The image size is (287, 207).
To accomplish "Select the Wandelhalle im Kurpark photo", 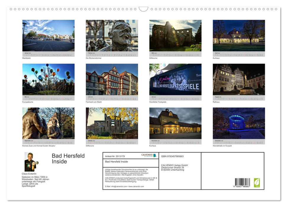I will click(x=239, y=124).
